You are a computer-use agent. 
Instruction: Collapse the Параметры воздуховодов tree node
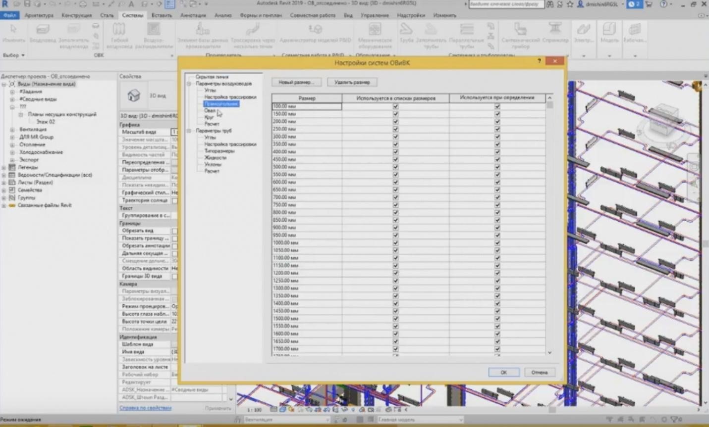coord(189,84)
